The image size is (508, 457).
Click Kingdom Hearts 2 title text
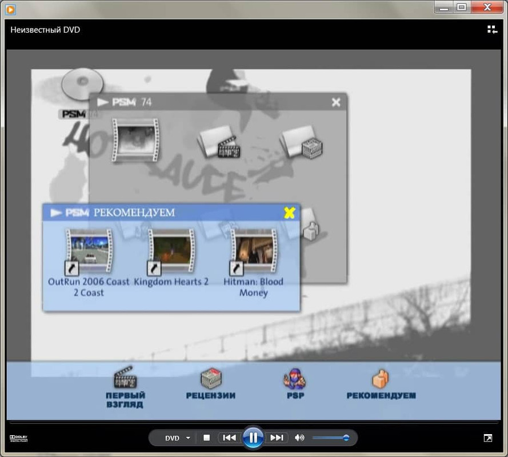[171, 282]
